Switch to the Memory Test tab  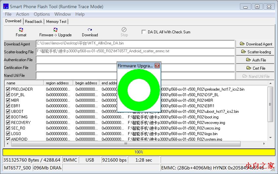pos(56,22)
